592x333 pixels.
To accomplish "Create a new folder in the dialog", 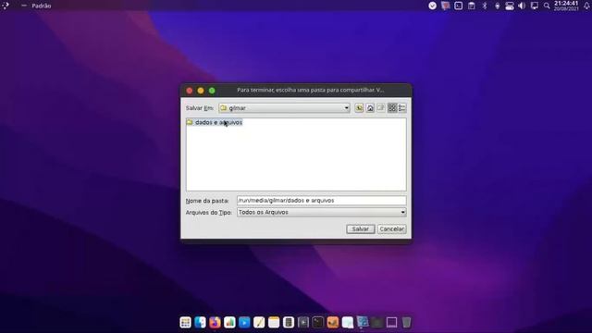I will point(381,108).
